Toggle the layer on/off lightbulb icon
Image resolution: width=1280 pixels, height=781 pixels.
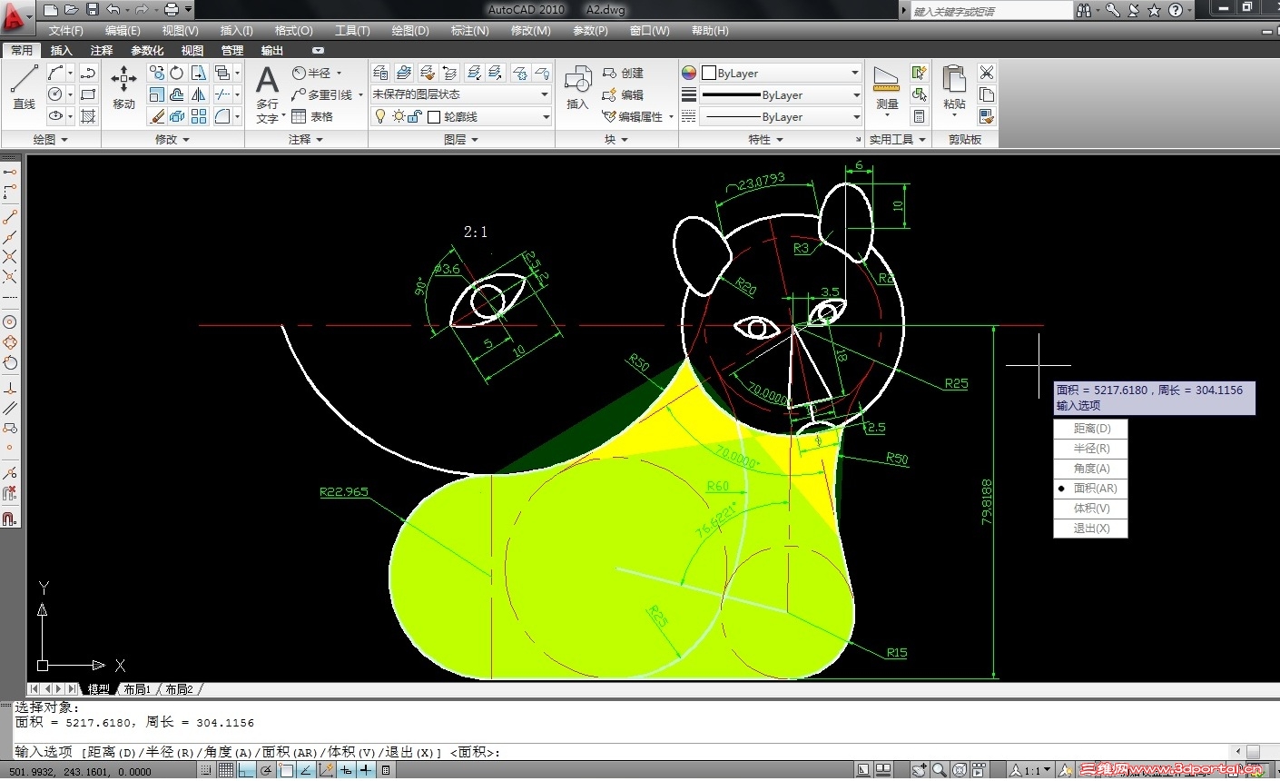tap(380, 116)
